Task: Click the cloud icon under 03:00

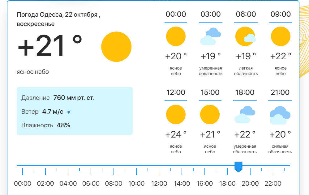Action: pyautogui.click(x=210, y=36)
